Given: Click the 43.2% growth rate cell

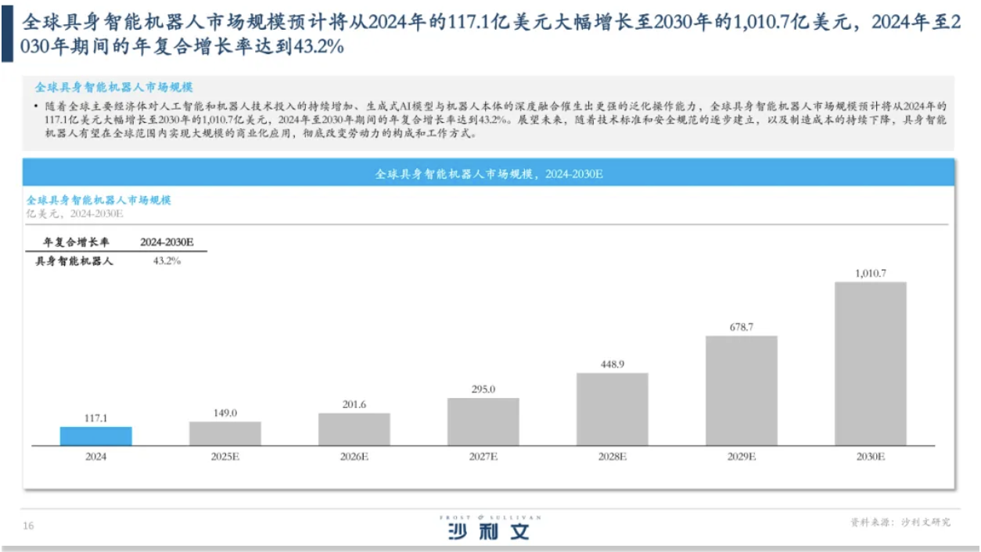Looking at the screenshot, I should pos(167,261).
